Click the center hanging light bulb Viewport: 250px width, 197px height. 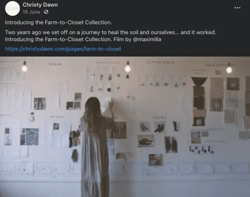pyautogui.click(x=128, y=68)
